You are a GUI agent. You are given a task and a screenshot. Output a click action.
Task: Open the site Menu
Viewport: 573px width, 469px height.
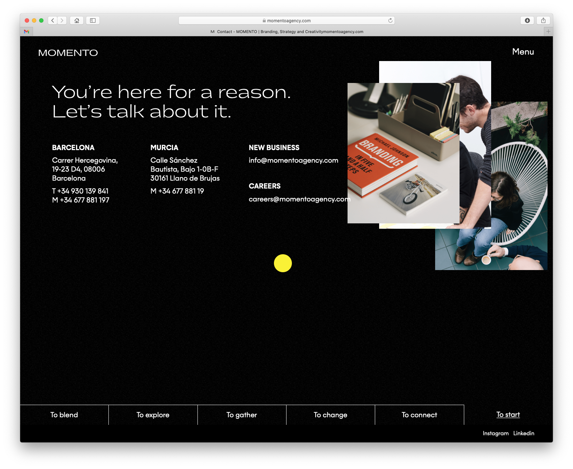click(x=523, y=52)
